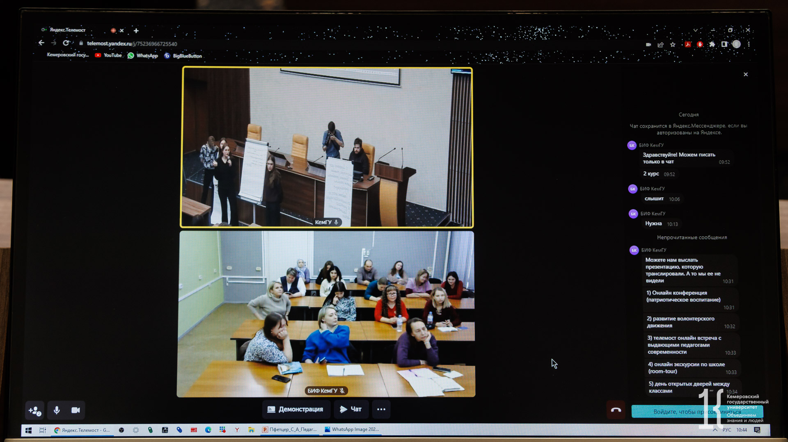Open Windows Start menu

(x=28, y=430)
